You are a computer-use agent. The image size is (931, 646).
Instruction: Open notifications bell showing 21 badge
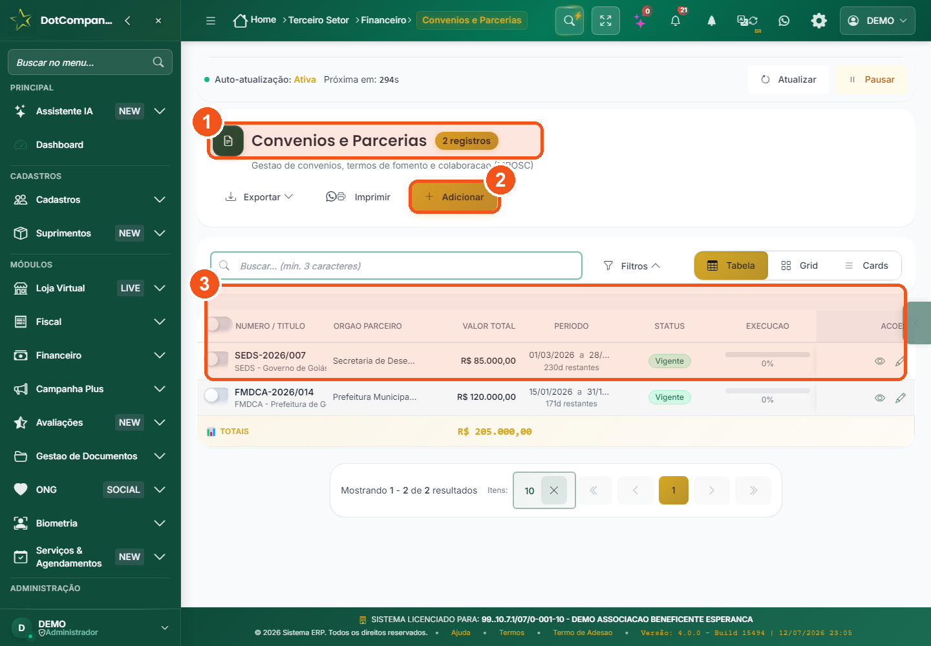[x=676, y=21]
